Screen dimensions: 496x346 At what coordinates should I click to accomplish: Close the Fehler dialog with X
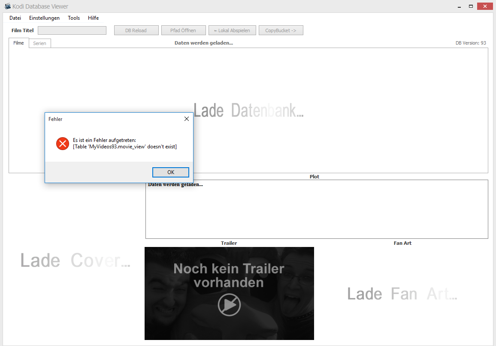[187, 119]
